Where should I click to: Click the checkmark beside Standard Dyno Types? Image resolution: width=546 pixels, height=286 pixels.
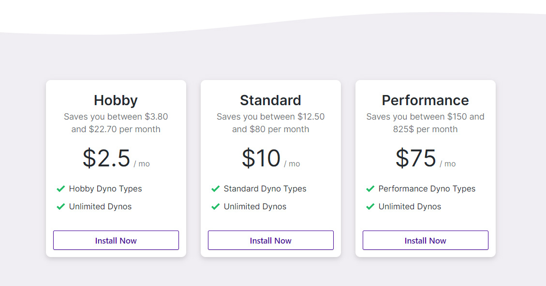(216, 189)
